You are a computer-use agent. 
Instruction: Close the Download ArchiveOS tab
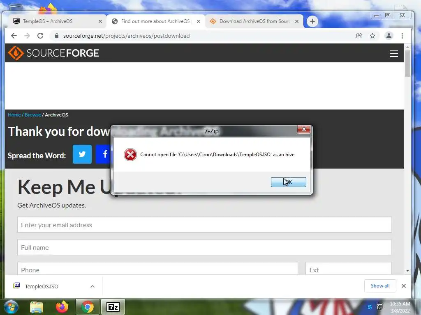pos(297,21)
